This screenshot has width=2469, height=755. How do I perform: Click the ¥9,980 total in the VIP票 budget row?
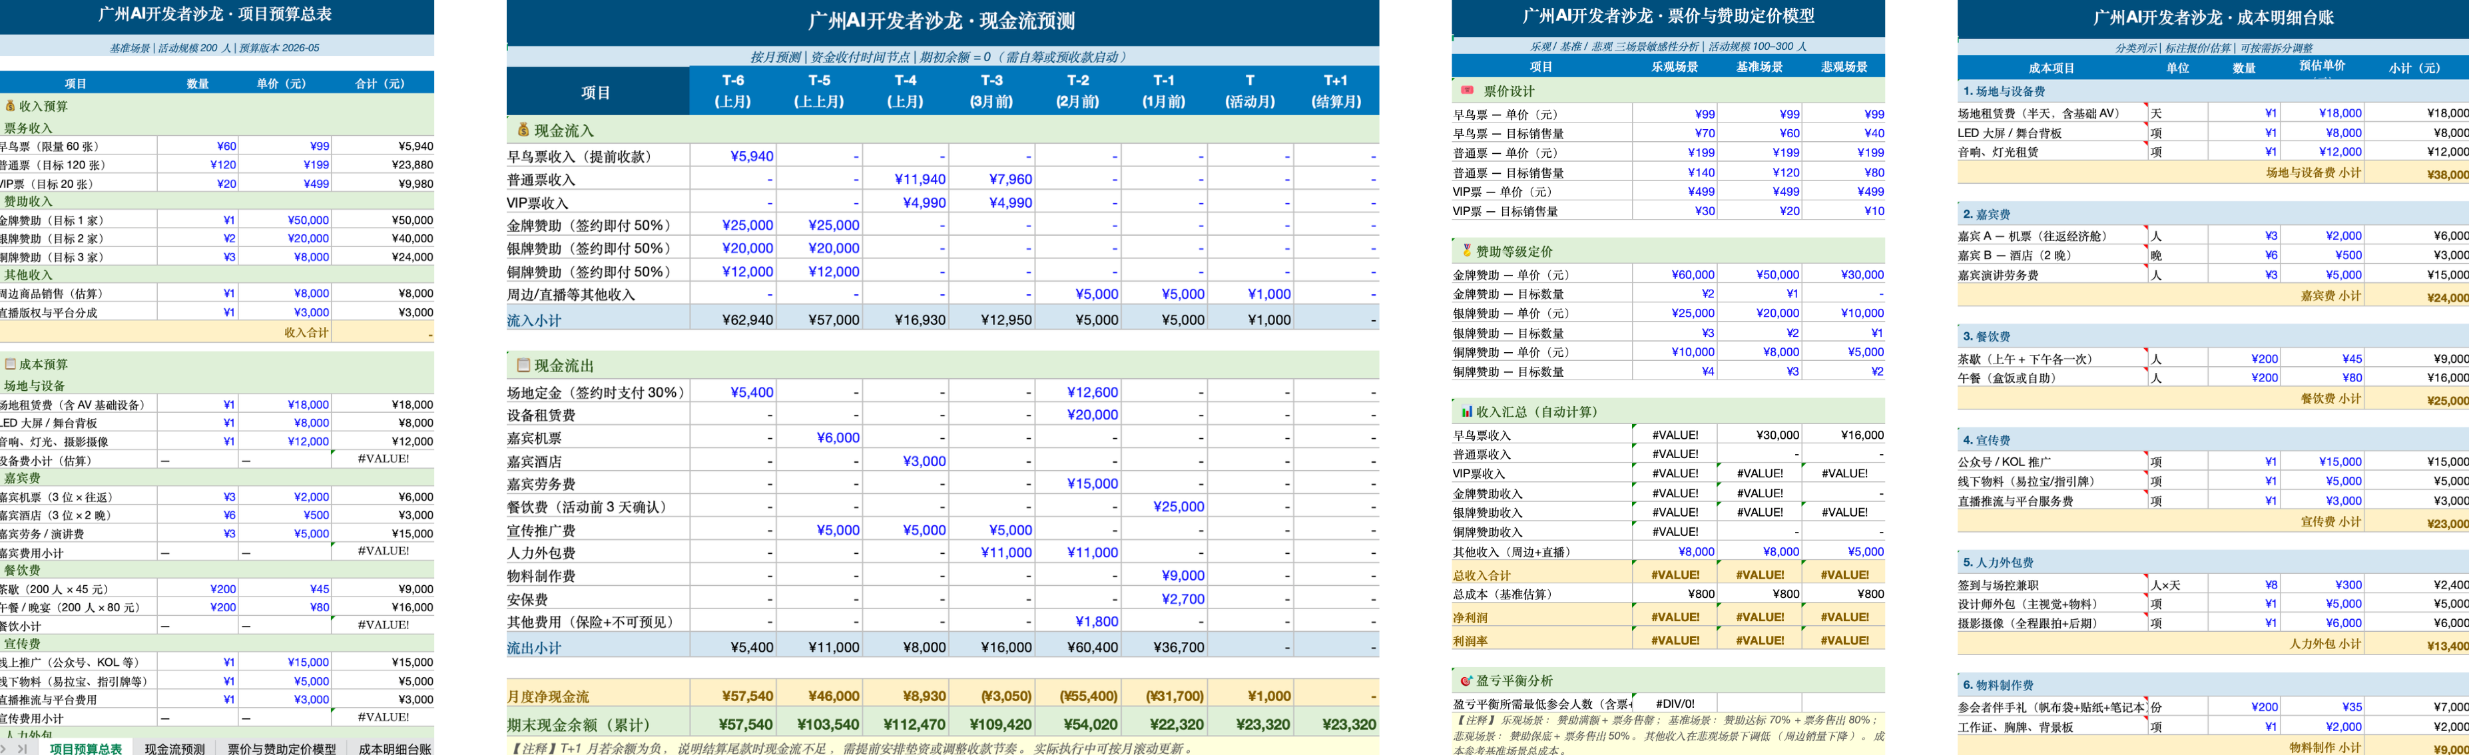pyautogui.click(x=415, y=183)
